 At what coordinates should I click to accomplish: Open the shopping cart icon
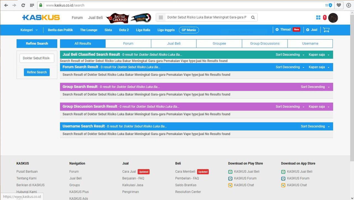[x=326, y=30]
